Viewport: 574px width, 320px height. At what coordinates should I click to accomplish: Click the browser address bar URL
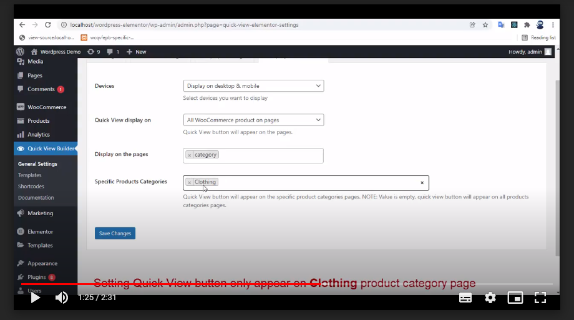click(184, 25)
